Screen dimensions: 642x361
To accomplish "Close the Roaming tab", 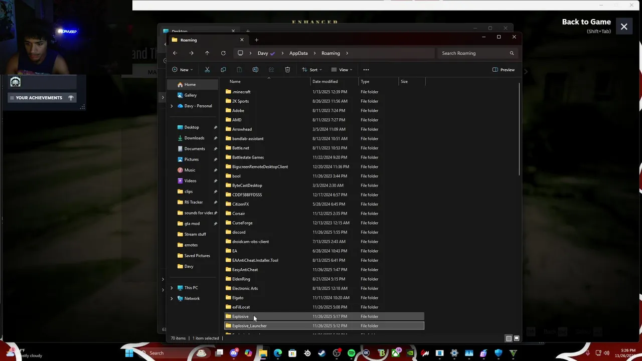I will click(242, 40).
